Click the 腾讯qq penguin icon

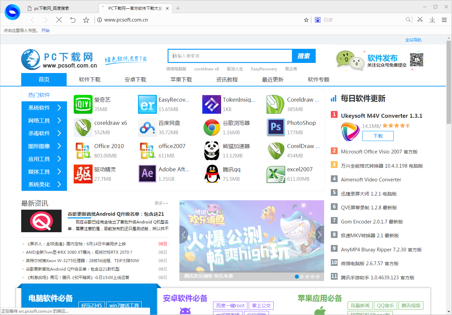(212, 174)
